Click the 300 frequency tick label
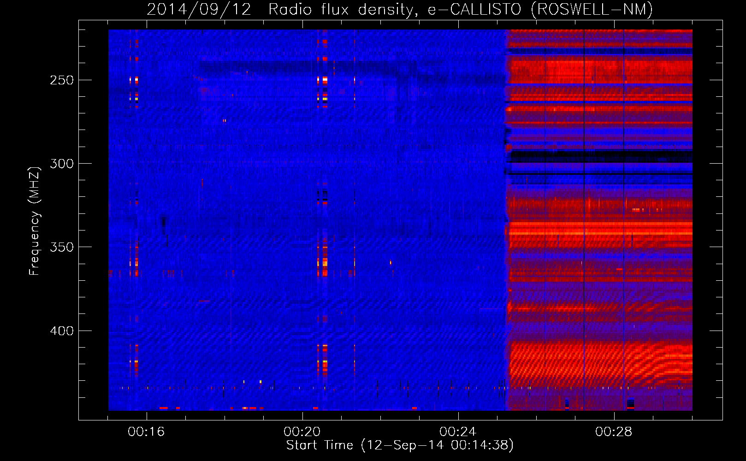The width and height of the screenshot is (746, 461). tap(62, 164)
